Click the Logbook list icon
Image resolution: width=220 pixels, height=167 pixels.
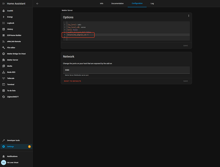[x=3, y=23]
